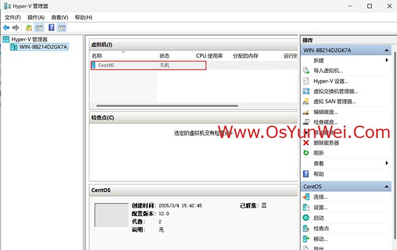Sort by the 分配的内存 column header
This screenshot has height=250, width=397.
(x=256, y=56)
